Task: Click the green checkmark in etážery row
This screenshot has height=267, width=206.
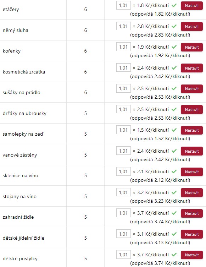Action: (174, 5)
